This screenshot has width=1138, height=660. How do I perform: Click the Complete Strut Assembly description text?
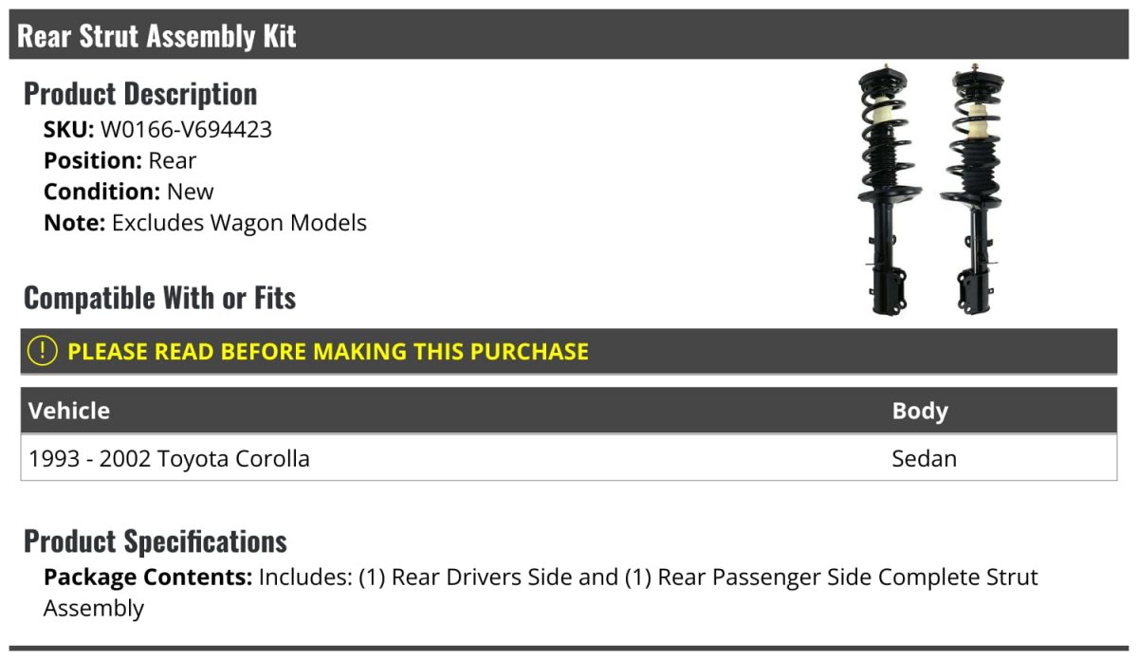pos(541,593)
